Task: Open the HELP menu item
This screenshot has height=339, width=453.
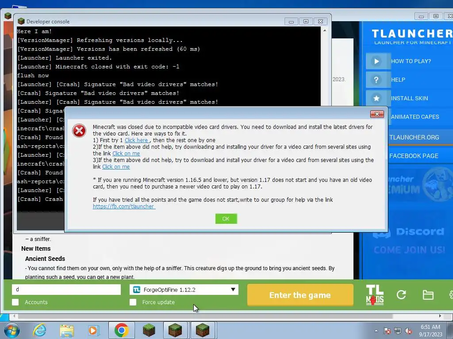Action: [x=398, y=80]
